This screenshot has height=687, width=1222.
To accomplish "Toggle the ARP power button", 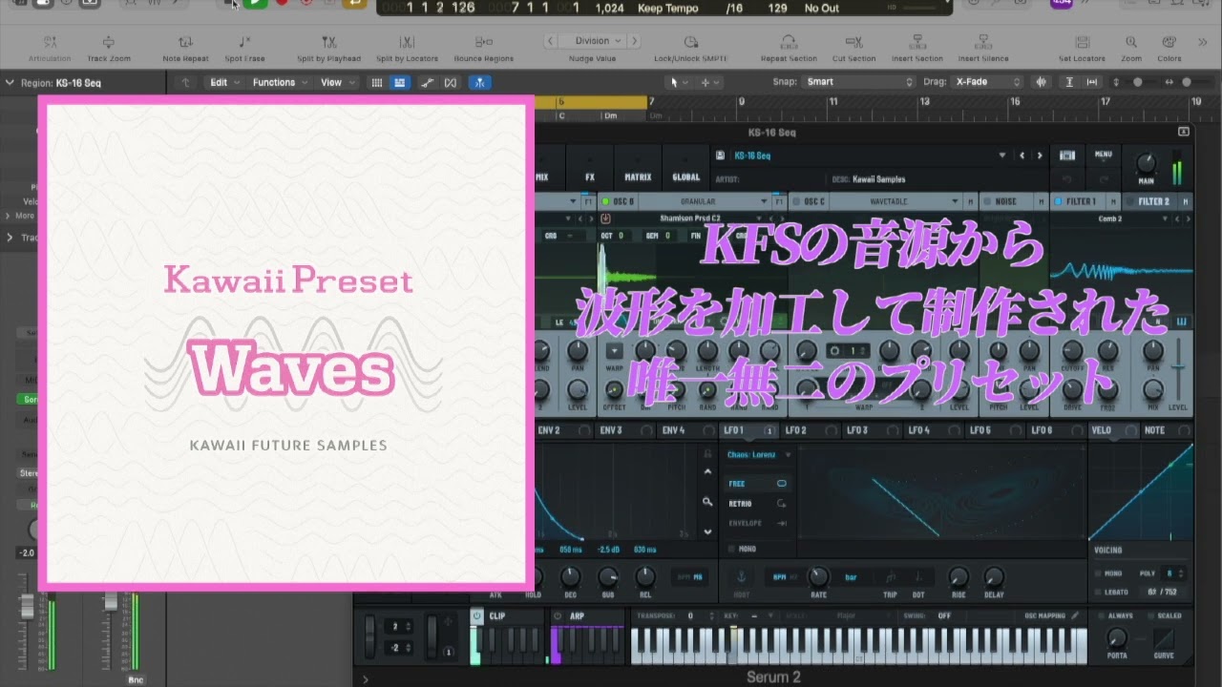I will tap(558, 615).
